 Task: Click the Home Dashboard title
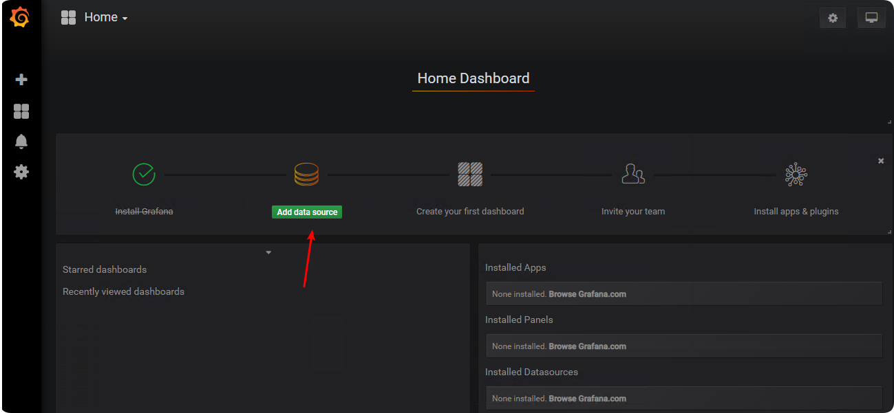tap(473, 78)
